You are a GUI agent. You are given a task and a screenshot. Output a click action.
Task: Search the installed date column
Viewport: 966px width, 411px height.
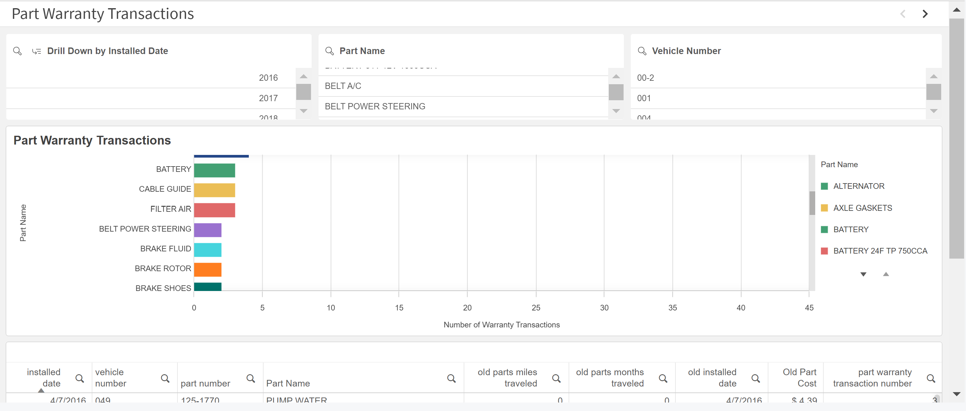[x=79, y=378]
